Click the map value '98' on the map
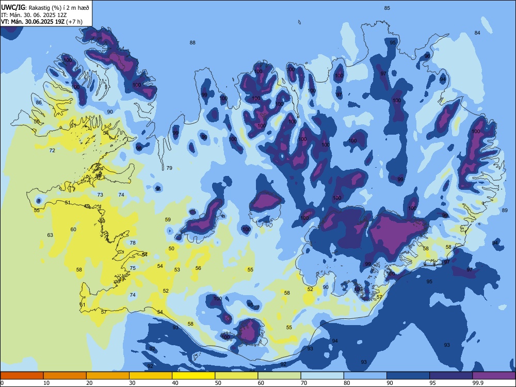 (x=139, y=149)
